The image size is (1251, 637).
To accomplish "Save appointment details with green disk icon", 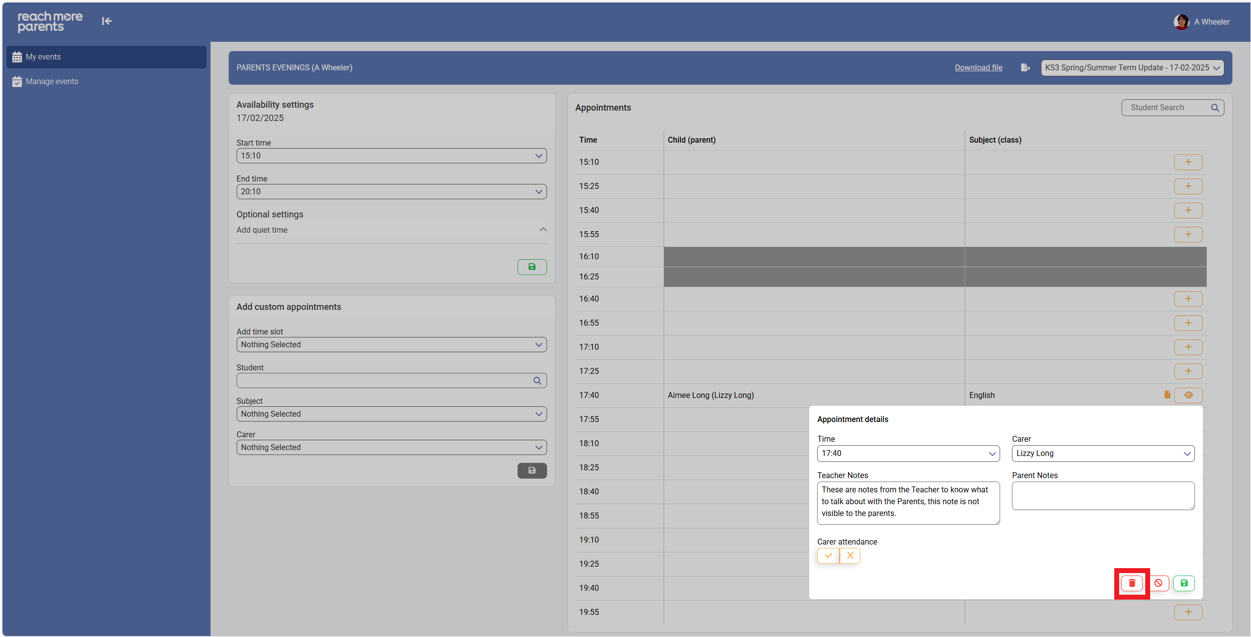I will pos(1184,583).
